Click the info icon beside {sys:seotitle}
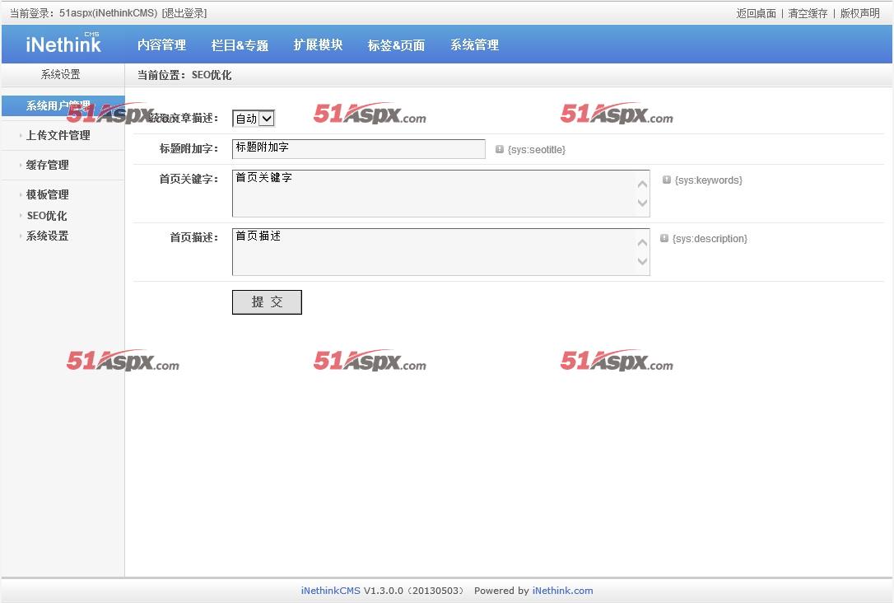 [x=499, y=149]
